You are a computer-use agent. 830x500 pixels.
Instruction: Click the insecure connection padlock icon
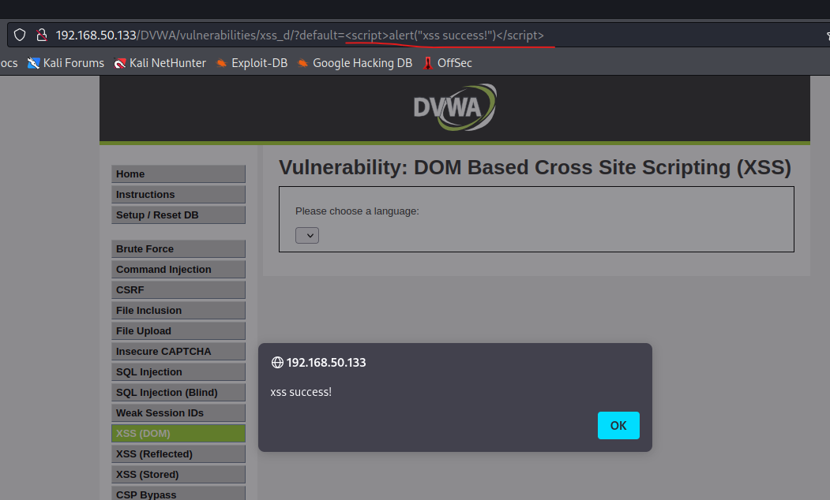(x=42, y=35)
